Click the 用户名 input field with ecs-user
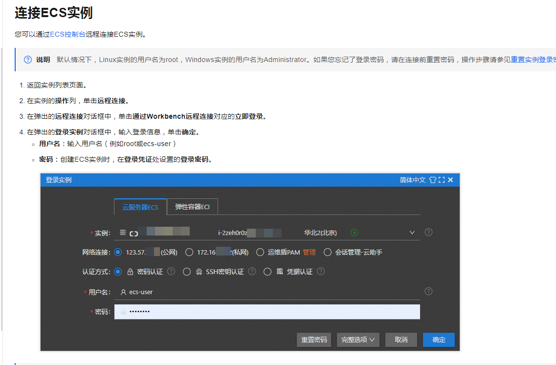This screenshot has height=365, width=556. click(x=267, y=292)
